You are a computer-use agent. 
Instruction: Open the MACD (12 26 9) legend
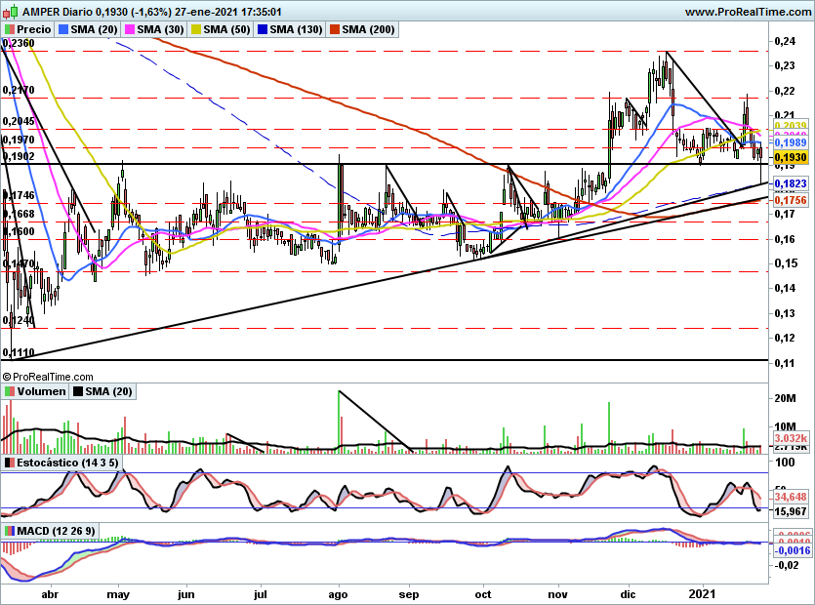pos(50,530)
